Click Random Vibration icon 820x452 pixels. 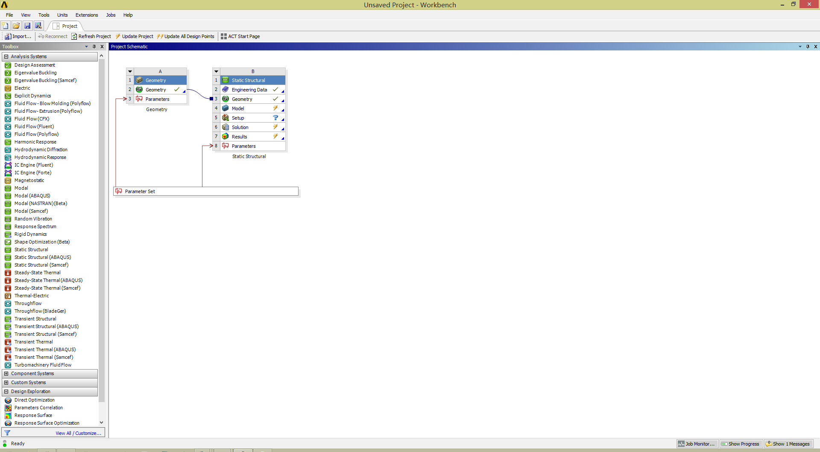click(x=8, y=219)
